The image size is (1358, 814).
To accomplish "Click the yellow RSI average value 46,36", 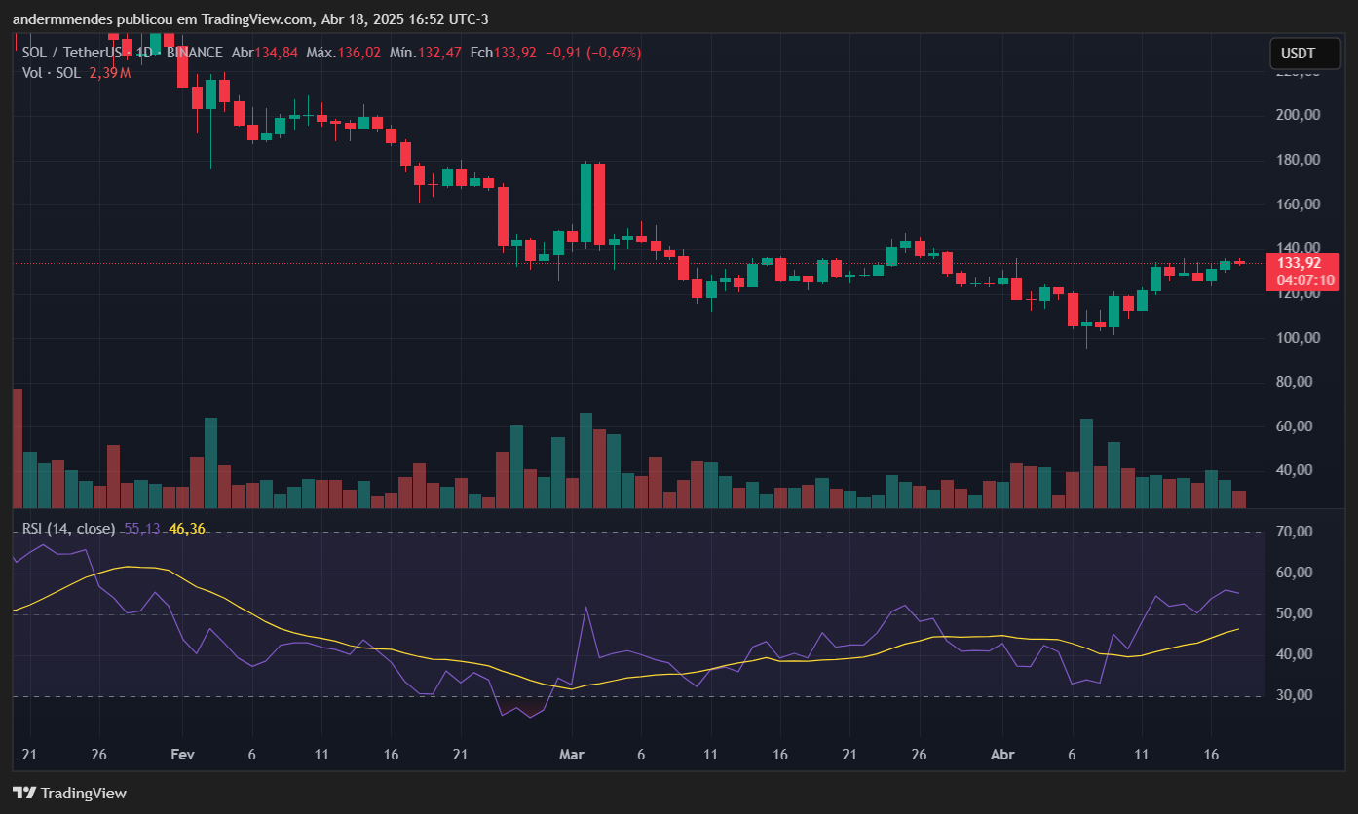I will point(187,529).
